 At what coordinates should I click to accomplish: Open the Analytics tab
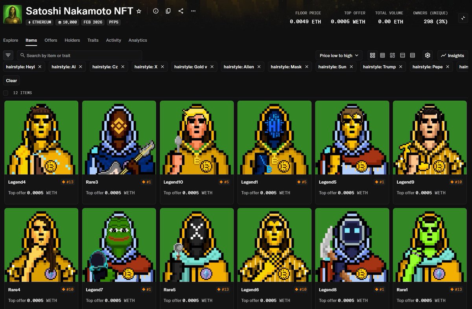pos(138,40)
